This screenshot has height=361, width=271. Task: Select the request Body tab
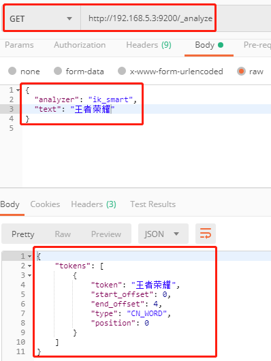[209, 45]
